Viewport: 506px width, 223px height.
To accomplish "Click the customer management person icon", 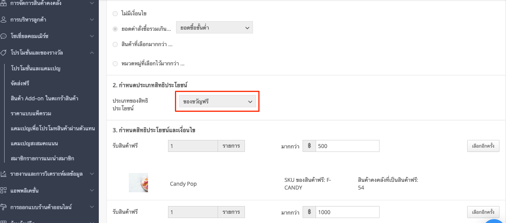I will (x=3, y=19).
